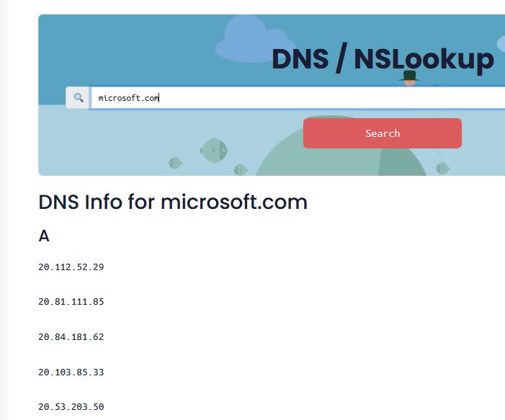Click the red Search button
Viewport: 505px width, 420px height.
383,133
